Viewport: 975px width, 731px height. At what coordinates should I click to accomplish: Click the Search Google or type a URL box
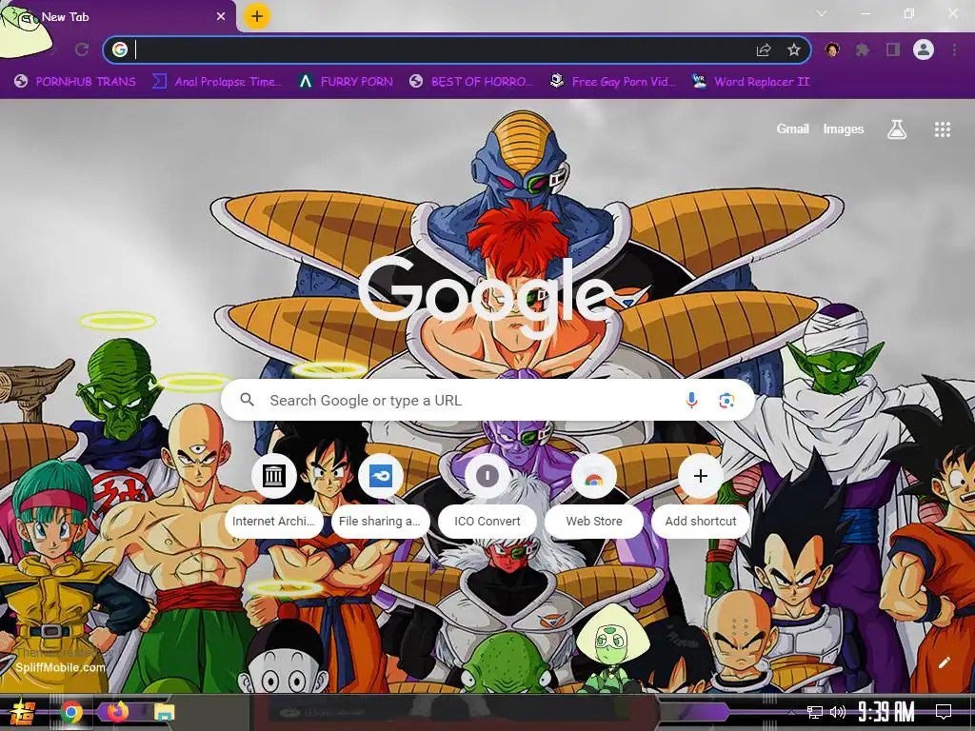coord(488,401)
